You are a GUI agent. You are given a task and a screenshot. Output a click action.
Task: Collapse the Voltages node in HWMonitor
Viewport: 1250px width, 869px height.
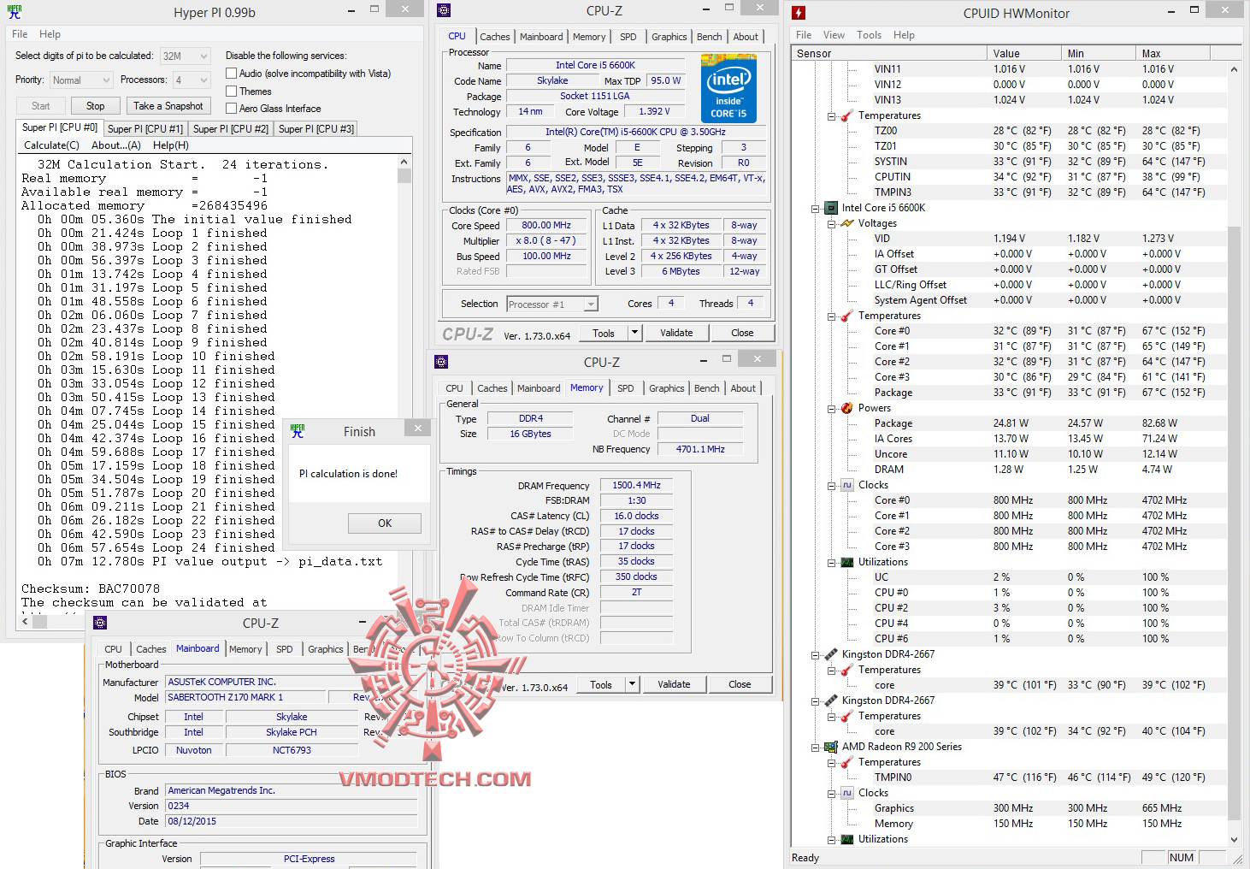(x=831, y=223)
